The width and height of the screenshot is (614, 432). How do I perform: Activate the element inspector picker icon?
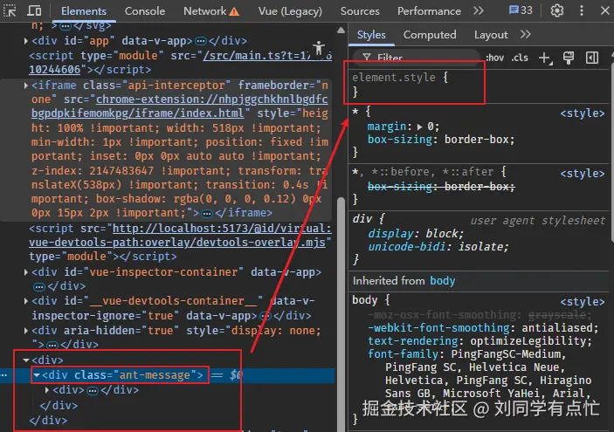10,10
